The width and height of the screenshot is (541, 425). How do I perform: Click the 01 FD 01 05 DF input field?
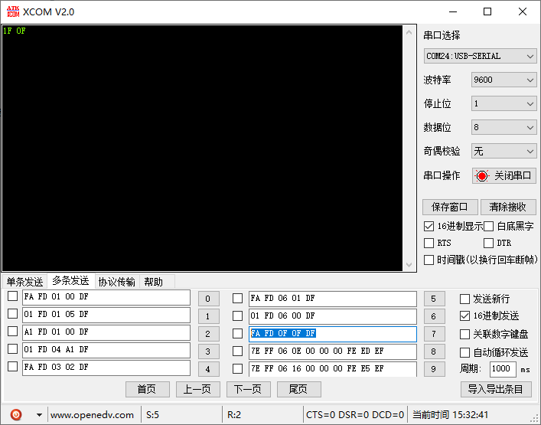(106, 315)
